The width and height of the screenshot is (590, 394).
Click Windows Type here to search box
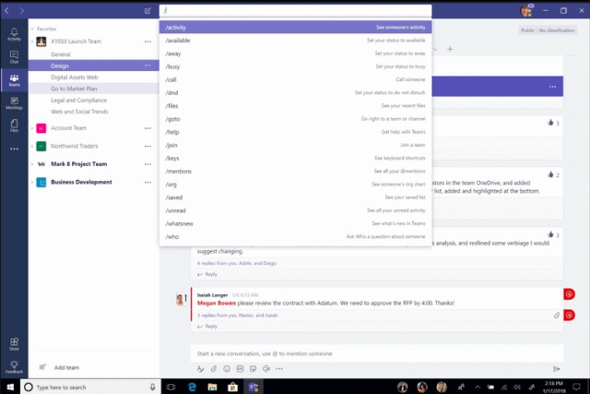(90, 387)
